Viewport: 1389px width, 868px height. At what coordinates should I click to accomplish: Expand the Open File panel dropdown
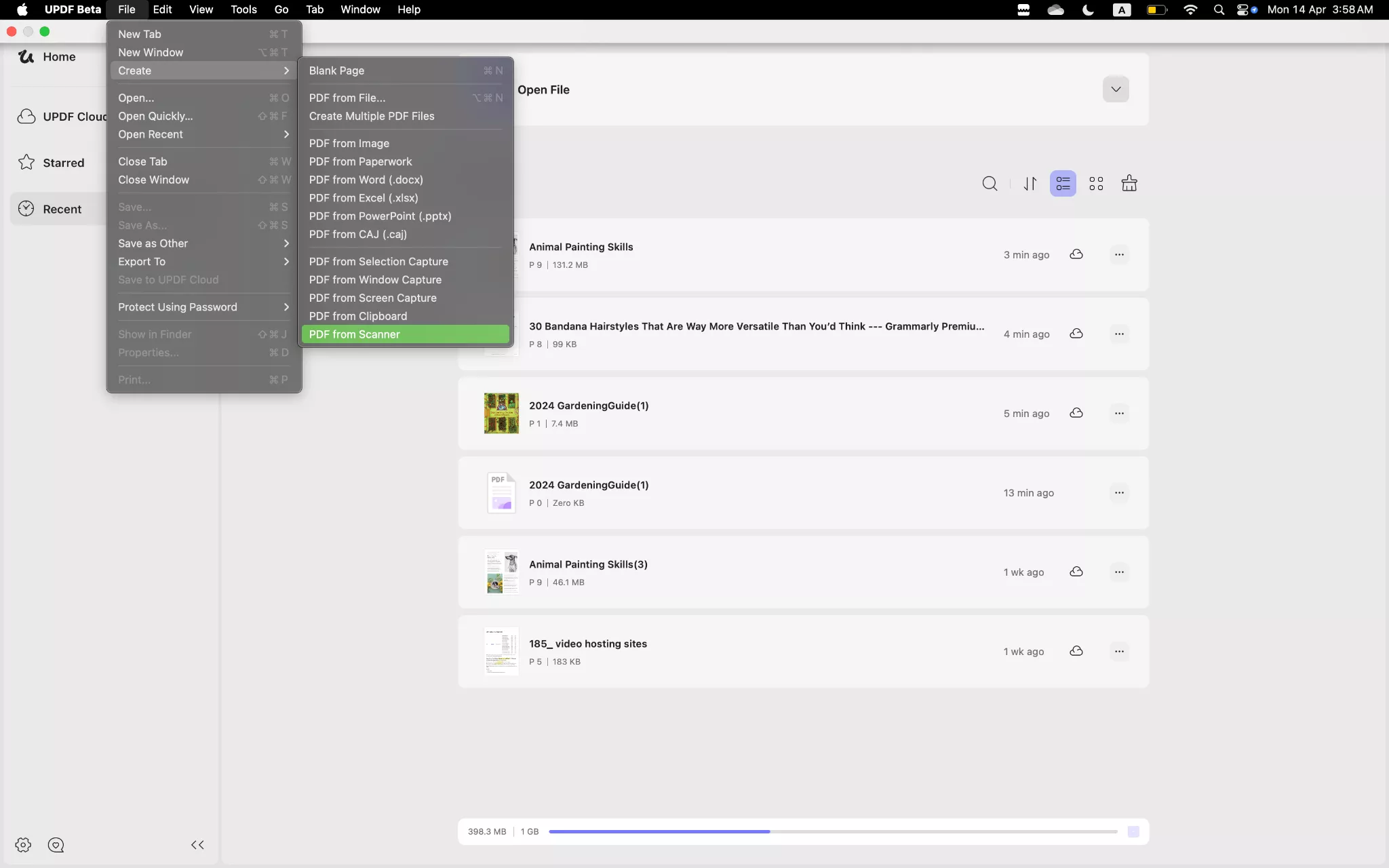pyautogui.click(x=1116, y=90)
